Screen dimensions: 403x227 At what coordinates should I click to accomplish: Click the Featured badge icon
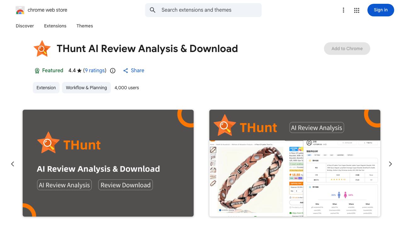pos(37,71)
